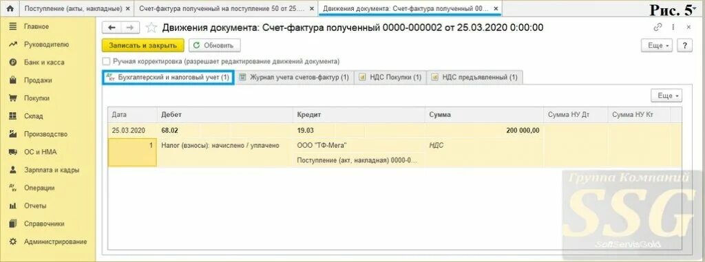This screenshot has width=705, height=262.
Task: Click the Склад grid icon
Action: 13,116
